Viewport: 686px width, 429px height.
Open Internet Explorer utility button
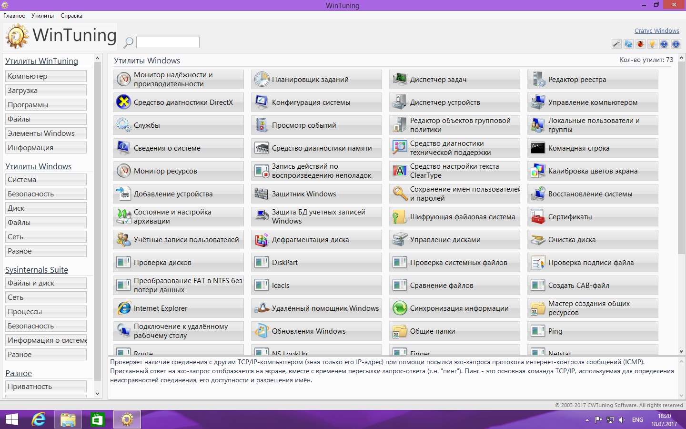tap(178, 308)
